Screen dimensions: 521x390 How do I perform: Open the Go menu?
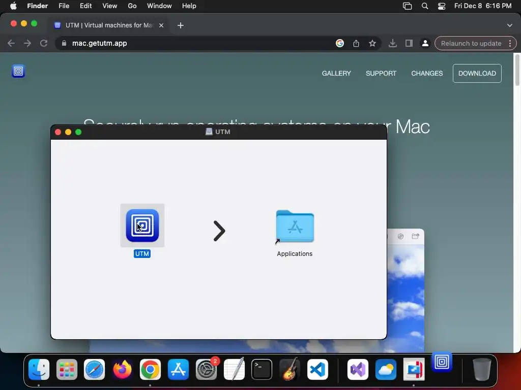(x=132, y=6)
